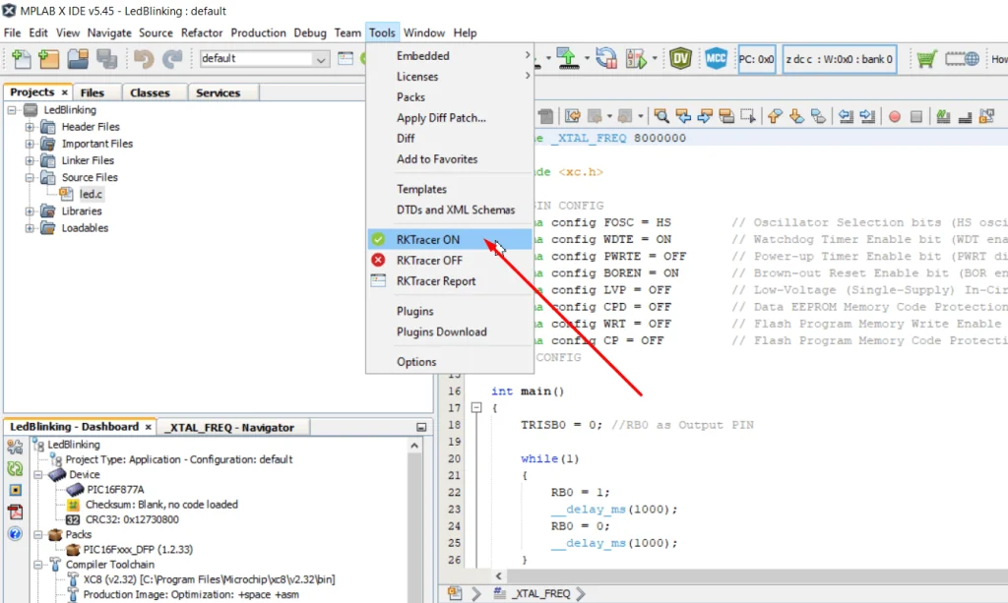Expand the Libraries folder
Image resolution: width=1008 pixels, height=603 pixels.
click(30, 211)
